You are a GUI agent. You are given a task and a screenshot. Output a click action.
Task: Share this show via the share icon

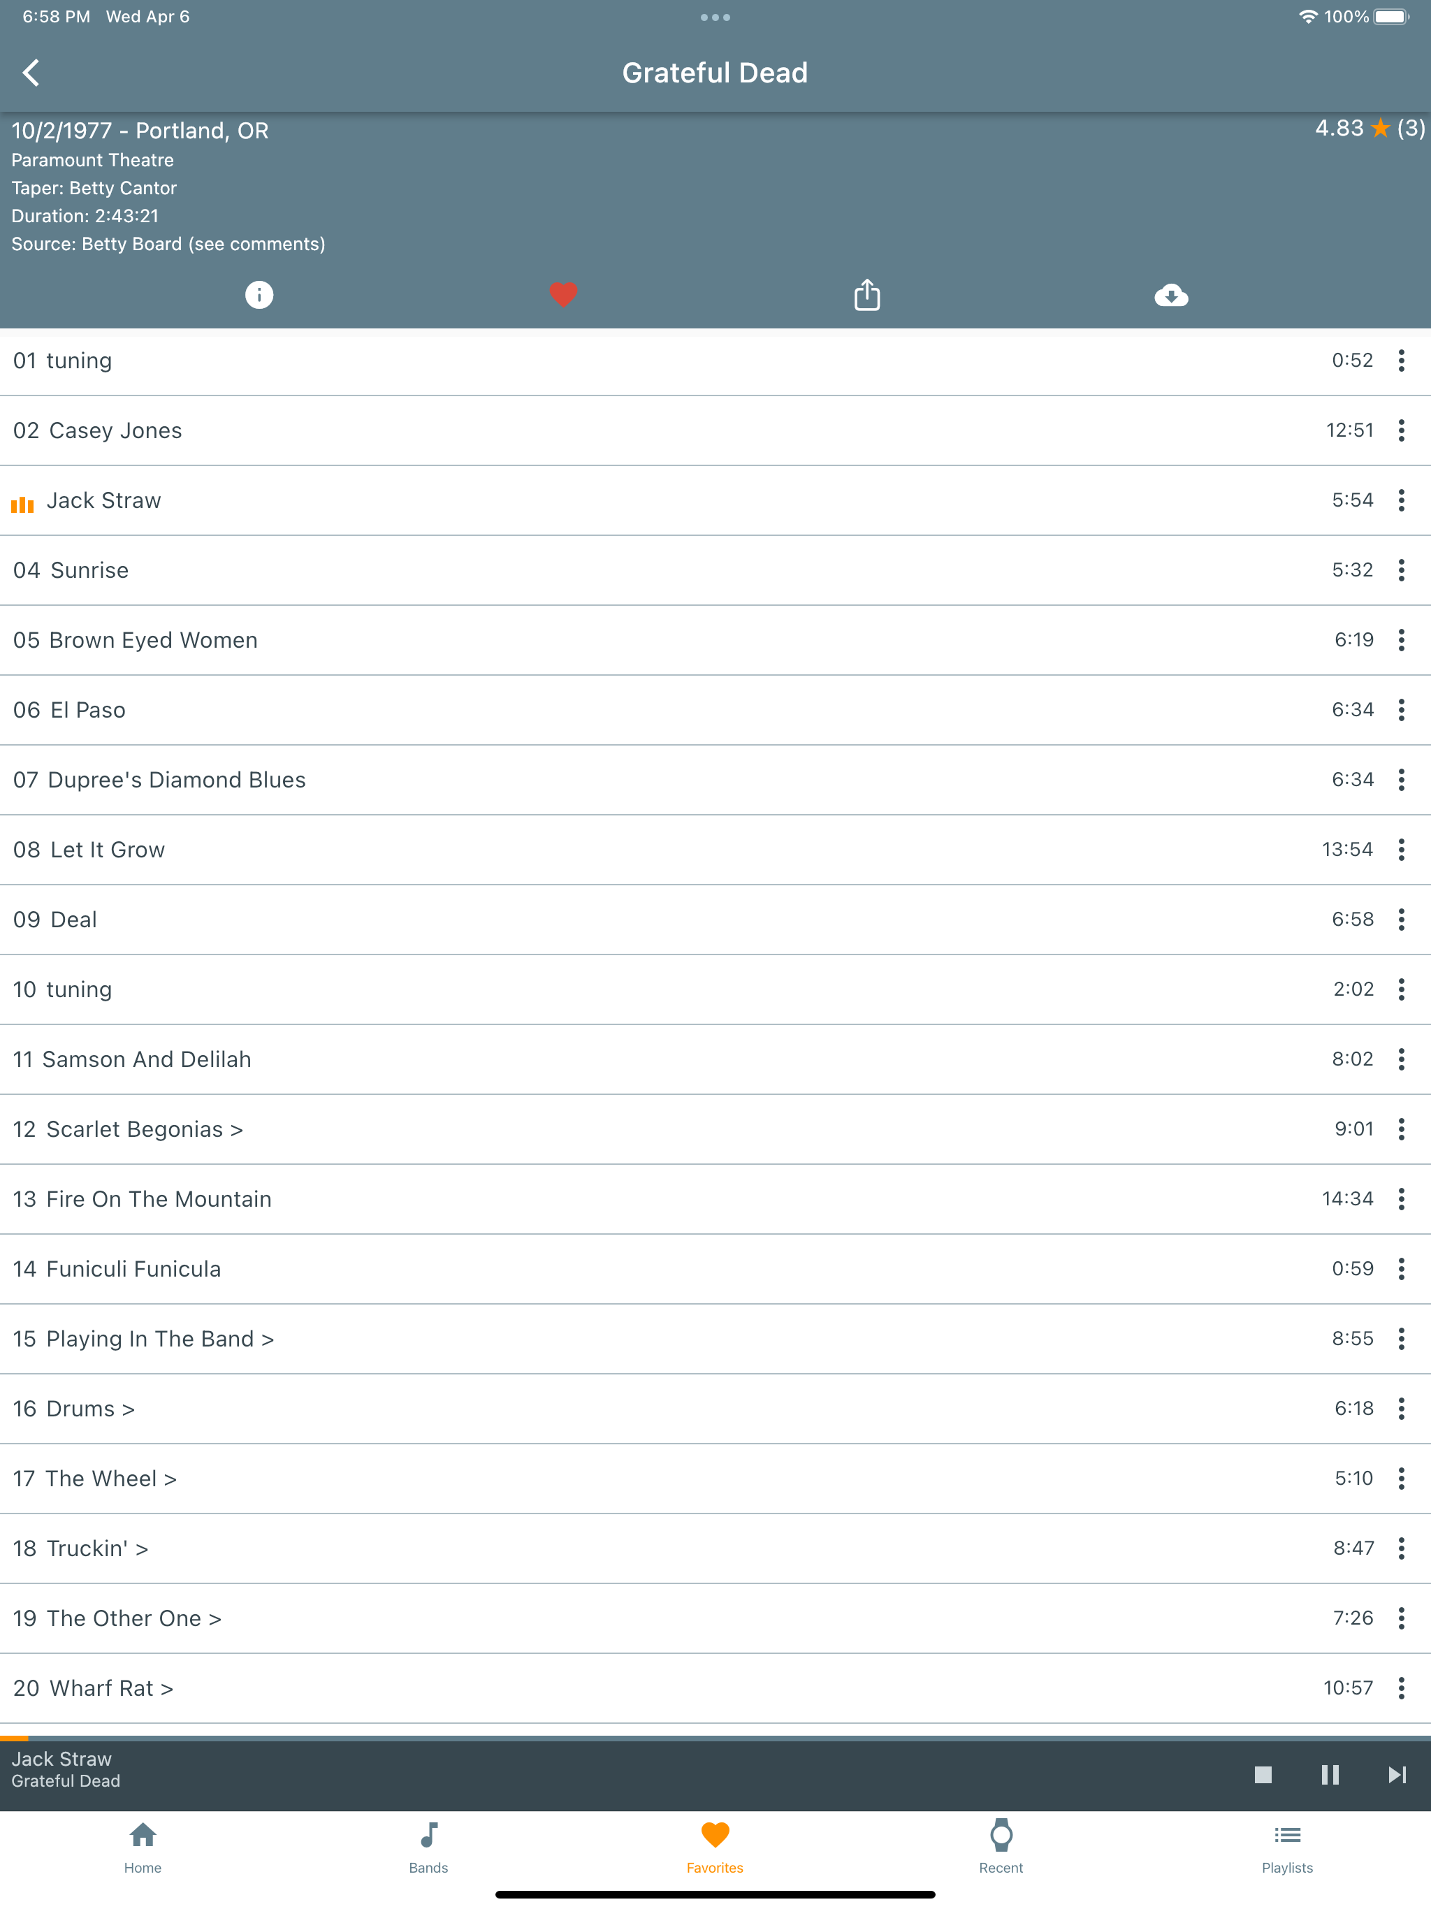click(866, 295)
